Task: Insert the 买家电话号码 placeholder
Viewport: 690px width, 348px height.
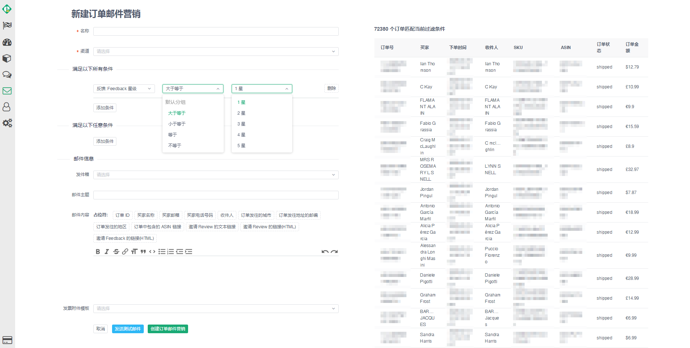Action: [x=200, y=215]
